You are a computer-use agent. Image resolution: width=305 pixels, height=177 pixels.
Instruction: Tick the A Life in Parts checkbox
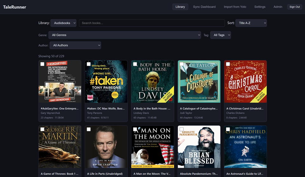point(89,129)
